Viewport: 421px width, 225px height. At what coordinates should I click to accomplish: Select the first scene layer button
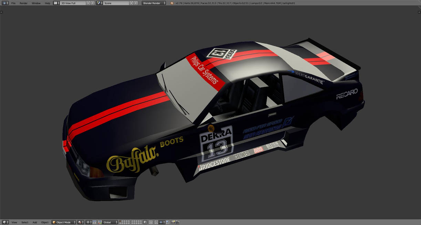121,221
